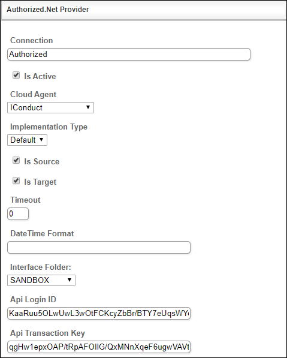
Task: Open the Cloud Agent dropdown
Action: 50,107
